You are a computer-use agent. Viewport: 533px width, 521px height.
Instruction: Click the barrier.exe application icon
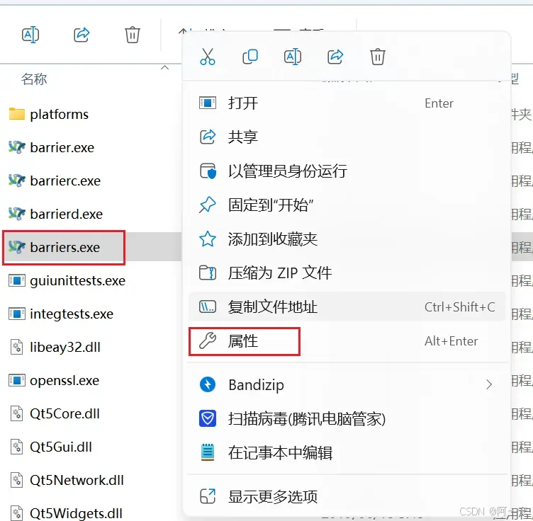(x=17, y=147)
